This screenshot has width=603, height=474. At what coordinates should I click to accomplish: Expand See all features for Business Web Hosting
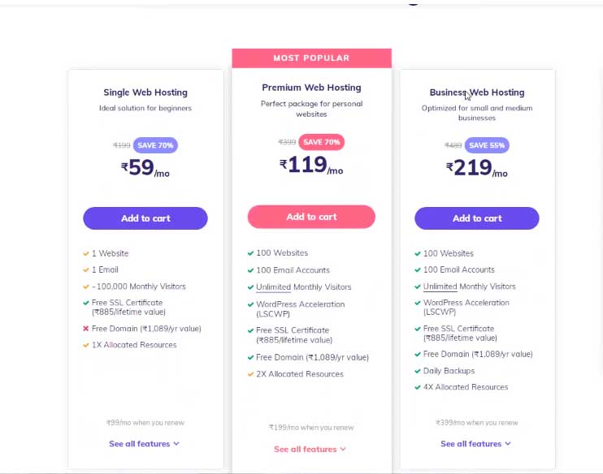[475, 444]
